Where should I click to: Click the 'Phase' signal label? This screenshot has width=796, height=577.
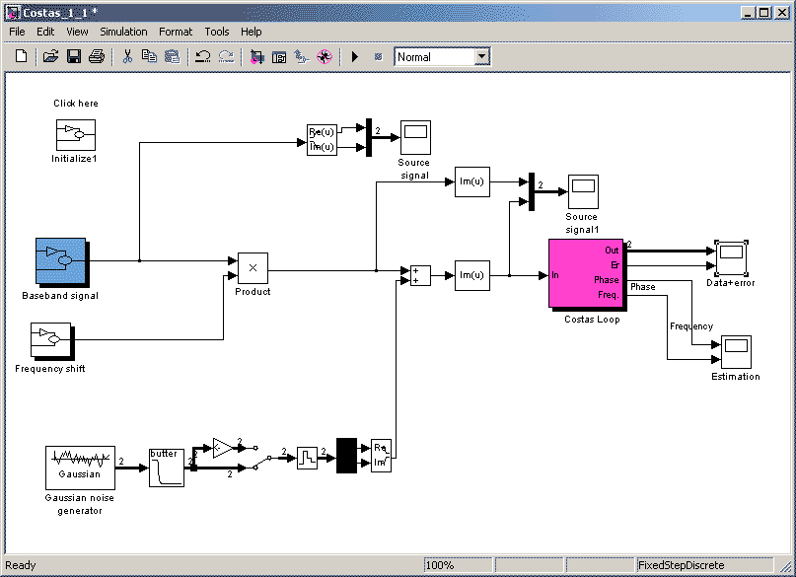pos(643,287)
